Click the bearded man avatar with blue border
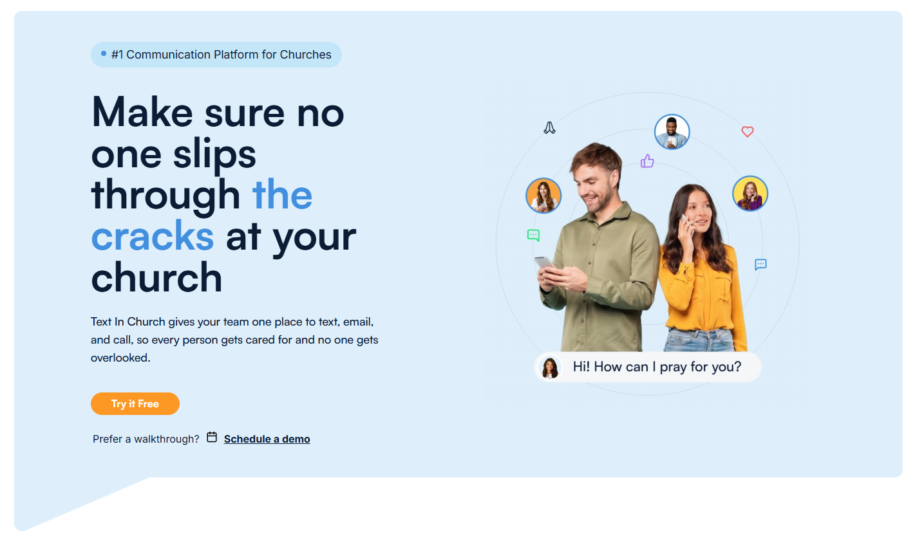Screen dimensions: 924x543 click(672, 132)
